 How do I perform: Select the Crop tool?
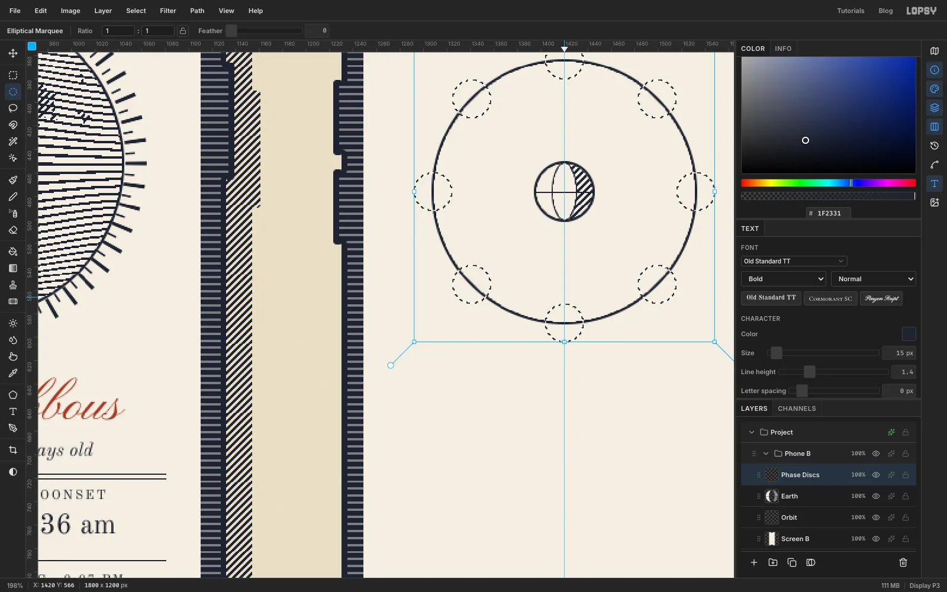point(13,450)
